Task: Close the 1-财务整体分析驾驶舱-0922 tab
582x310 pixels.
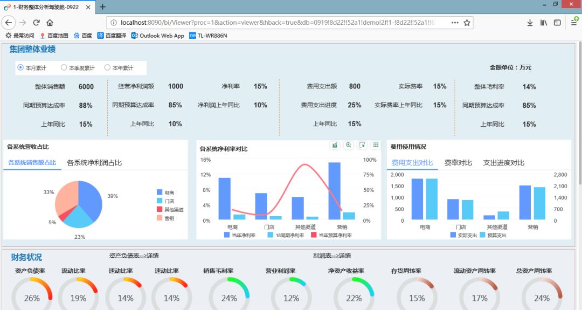Action: [x=88, y=7]
